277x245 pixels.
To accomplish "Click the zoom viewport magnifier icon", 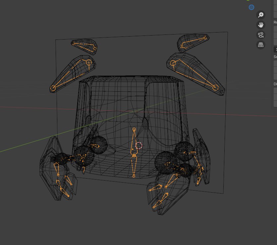I will tap(261, 15).
